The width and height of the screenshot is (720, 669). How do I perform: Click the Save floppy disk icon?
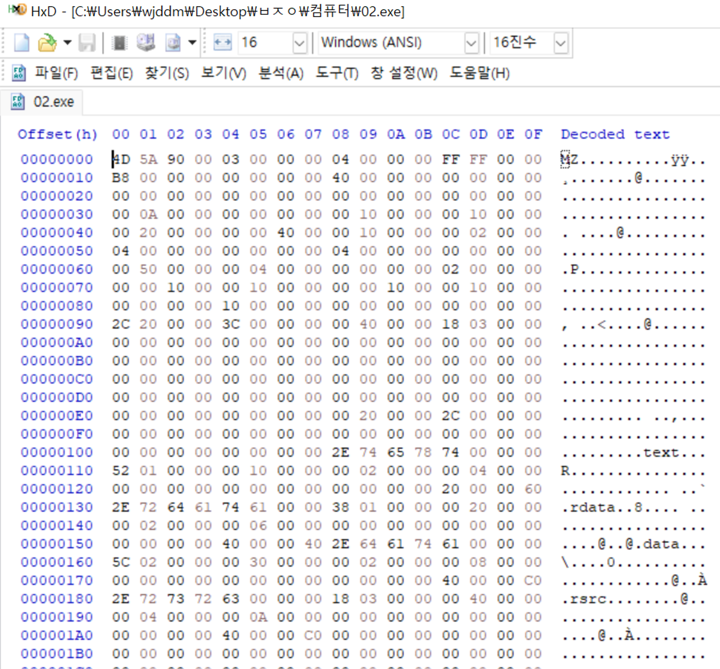coord(87,42)
